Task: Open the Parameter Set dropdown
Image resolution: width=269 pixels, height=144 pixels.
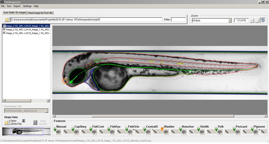Action: tap(46, 111)
